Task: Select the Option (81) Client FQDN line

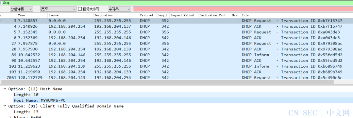Action: click(x=66, y=106)
